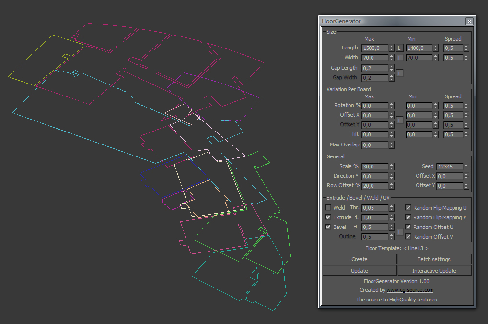Toggle the Length lock L button
Viewport: 488px width, 324px height.
(x=400, y=48)
